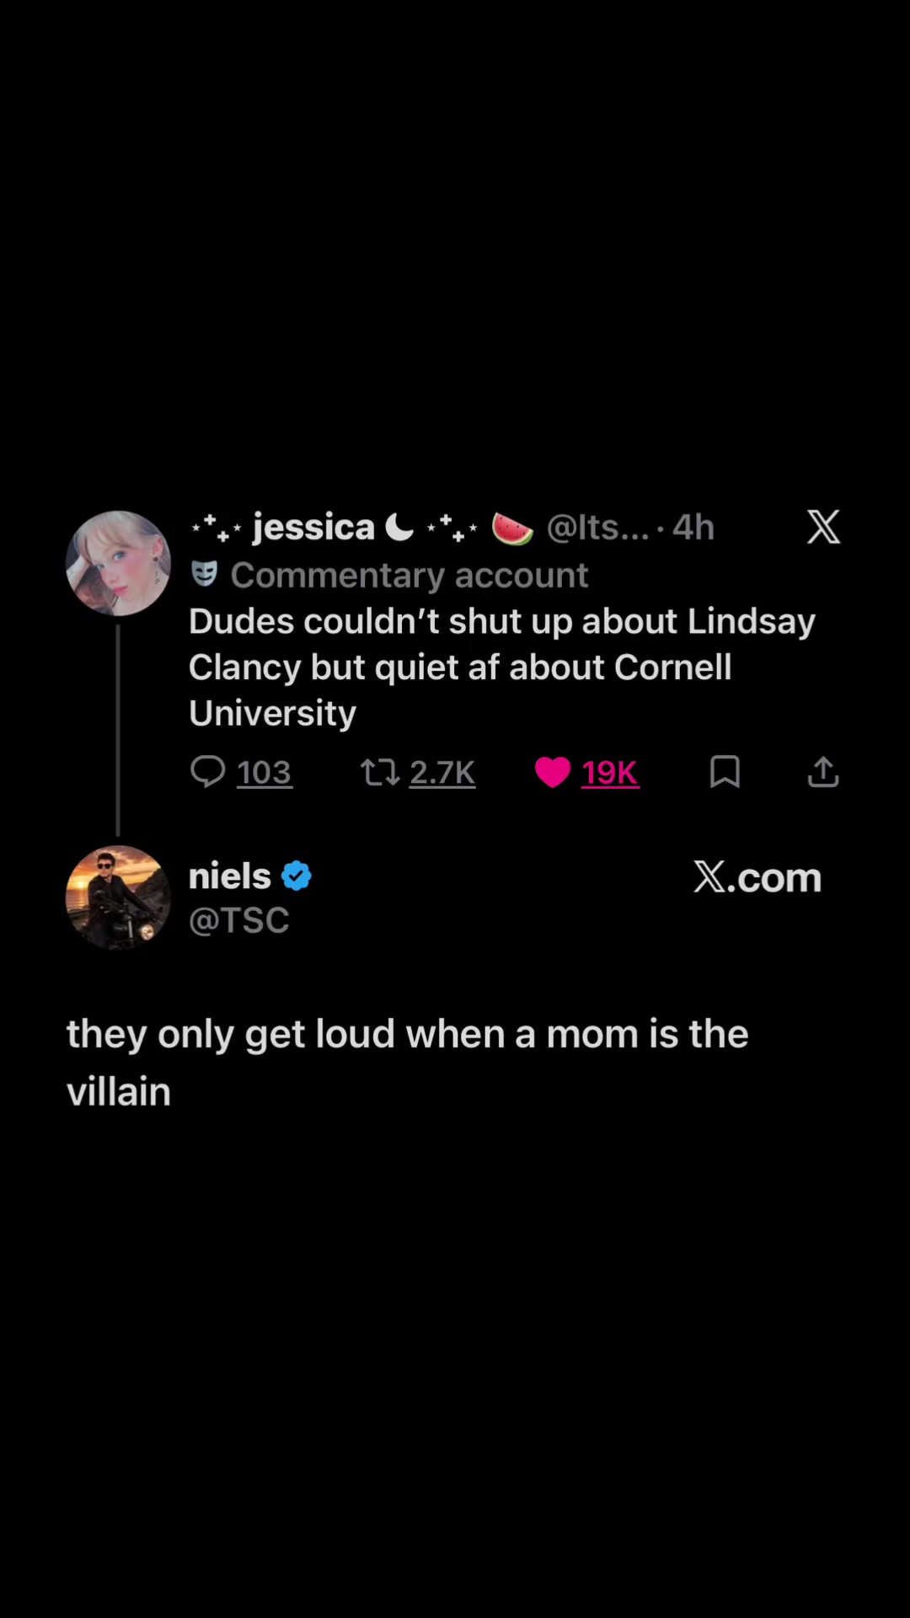The height and width of the screenshot is (1618, 910).
Task: Tap the share upload icon
Action: click(x=823, y=771)
